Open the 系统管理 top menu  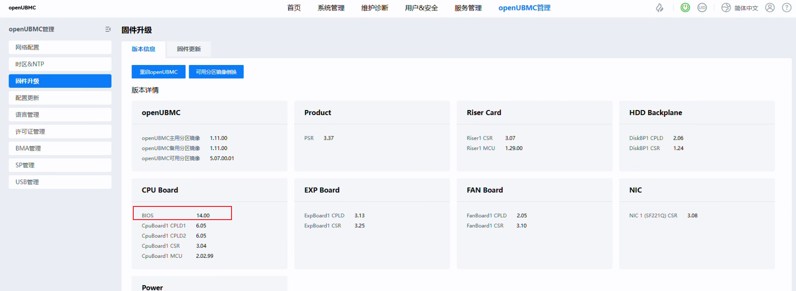(331, 8)
